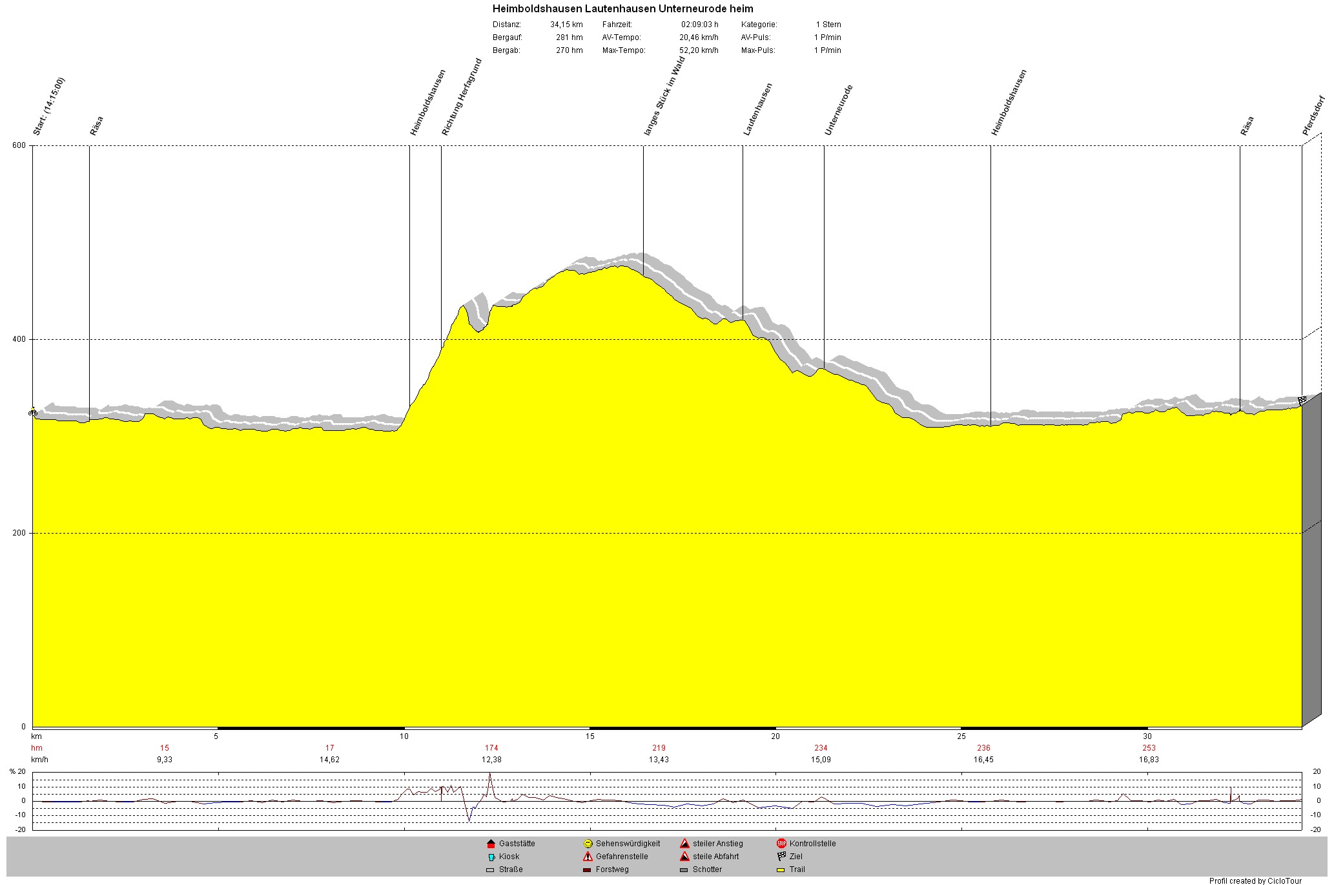Click the checkered finish flag at Pferdsdorf
1334x885 pixels.
pos(1302,401)
